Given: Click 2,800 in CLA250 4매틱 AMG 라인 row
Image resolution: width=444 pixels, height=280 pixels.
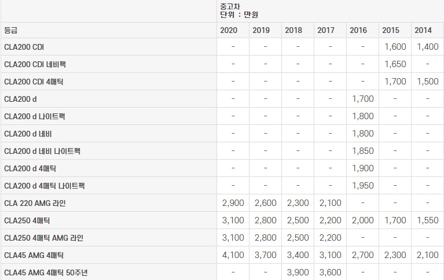Looking at the screenshot, I should coord(265,238).
